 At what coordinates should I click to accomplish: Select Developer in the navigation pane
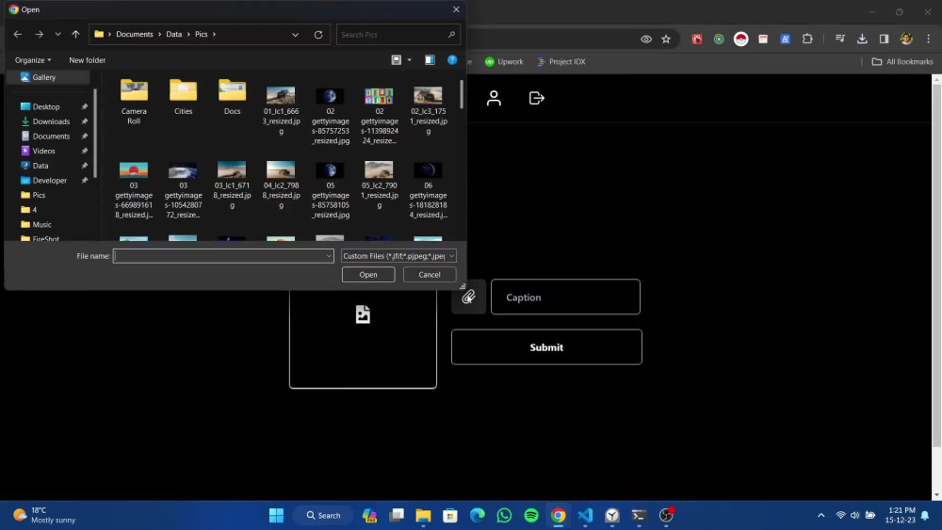coord(49,181)
